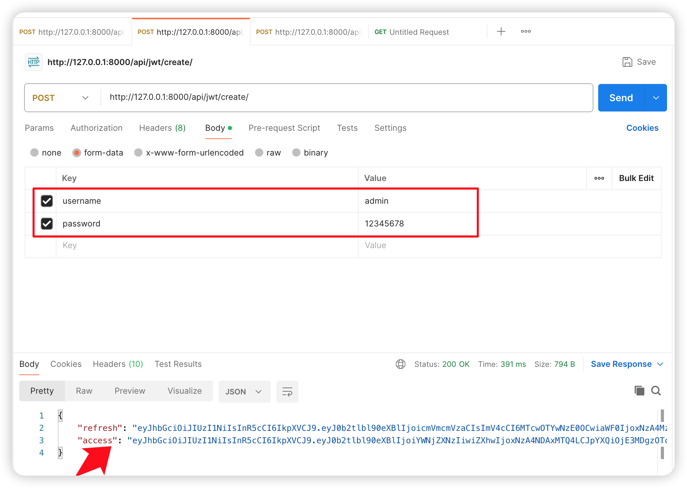Open a new request tab with plus icon
The height and width of the screenshot is (488, 687).
pyautogui.click(x=501, y=31)
